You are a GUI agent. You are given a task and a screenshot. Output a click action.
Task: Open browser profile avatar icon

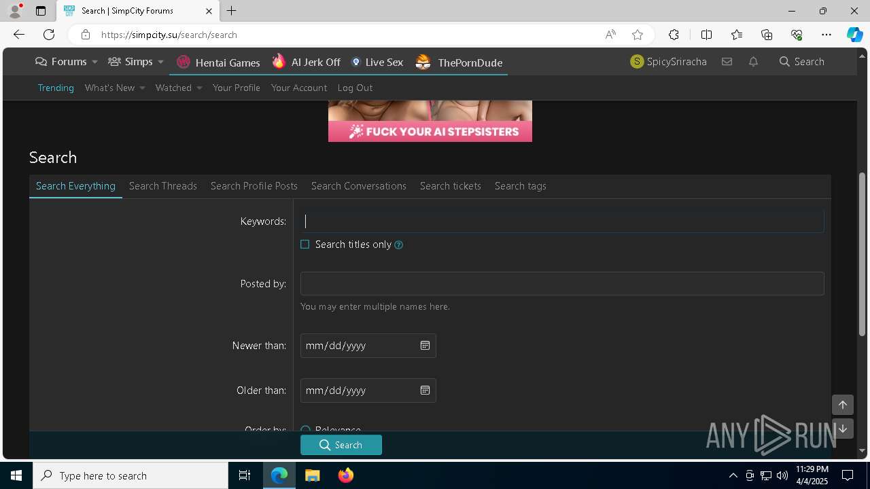click(15, 11)
